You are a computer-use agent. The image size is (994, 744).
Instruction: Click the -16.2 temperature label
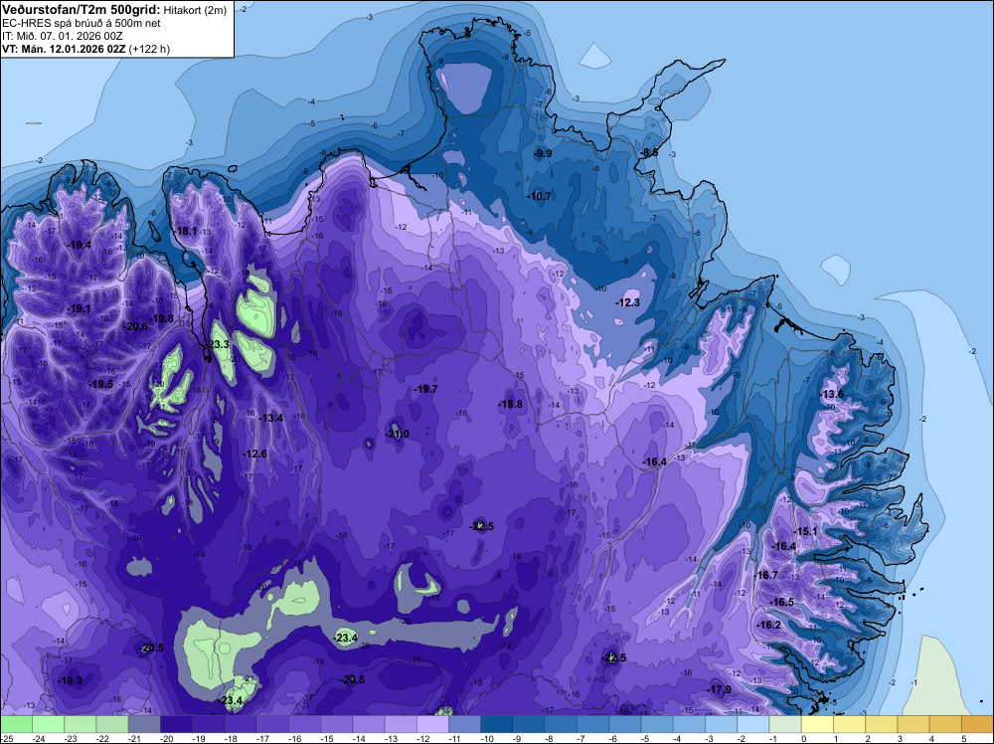pos(768,625)
